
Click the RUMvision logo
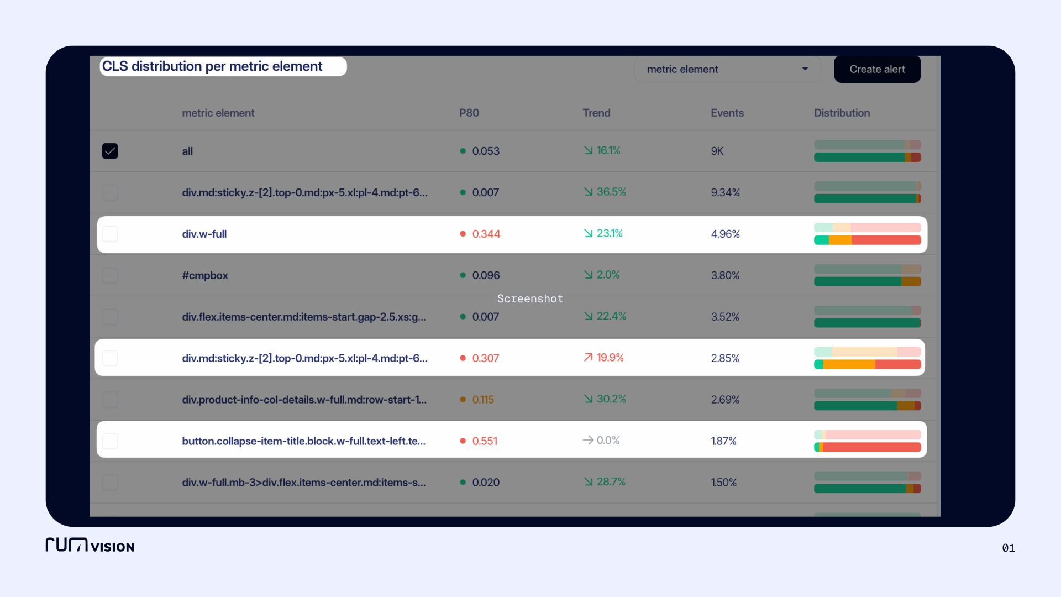(90, 545)
